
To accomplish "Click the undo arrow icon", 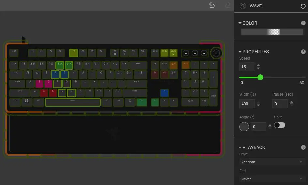I will point(212,5).
